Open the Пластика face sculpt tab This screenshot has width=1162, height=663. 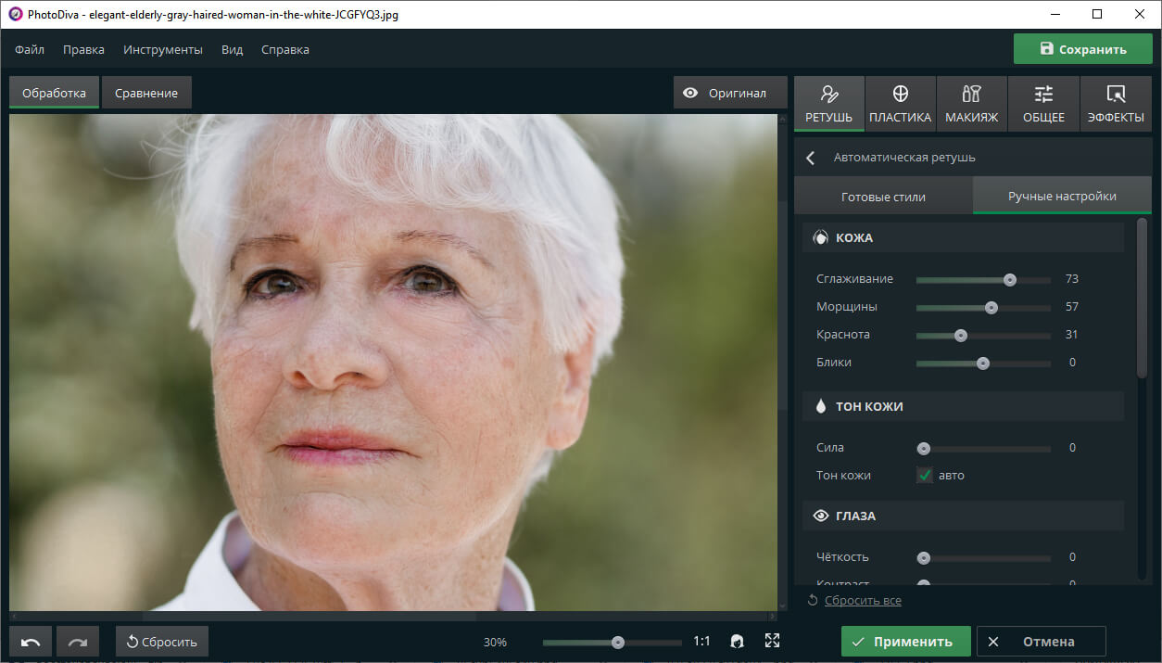[x=900, y=103]
